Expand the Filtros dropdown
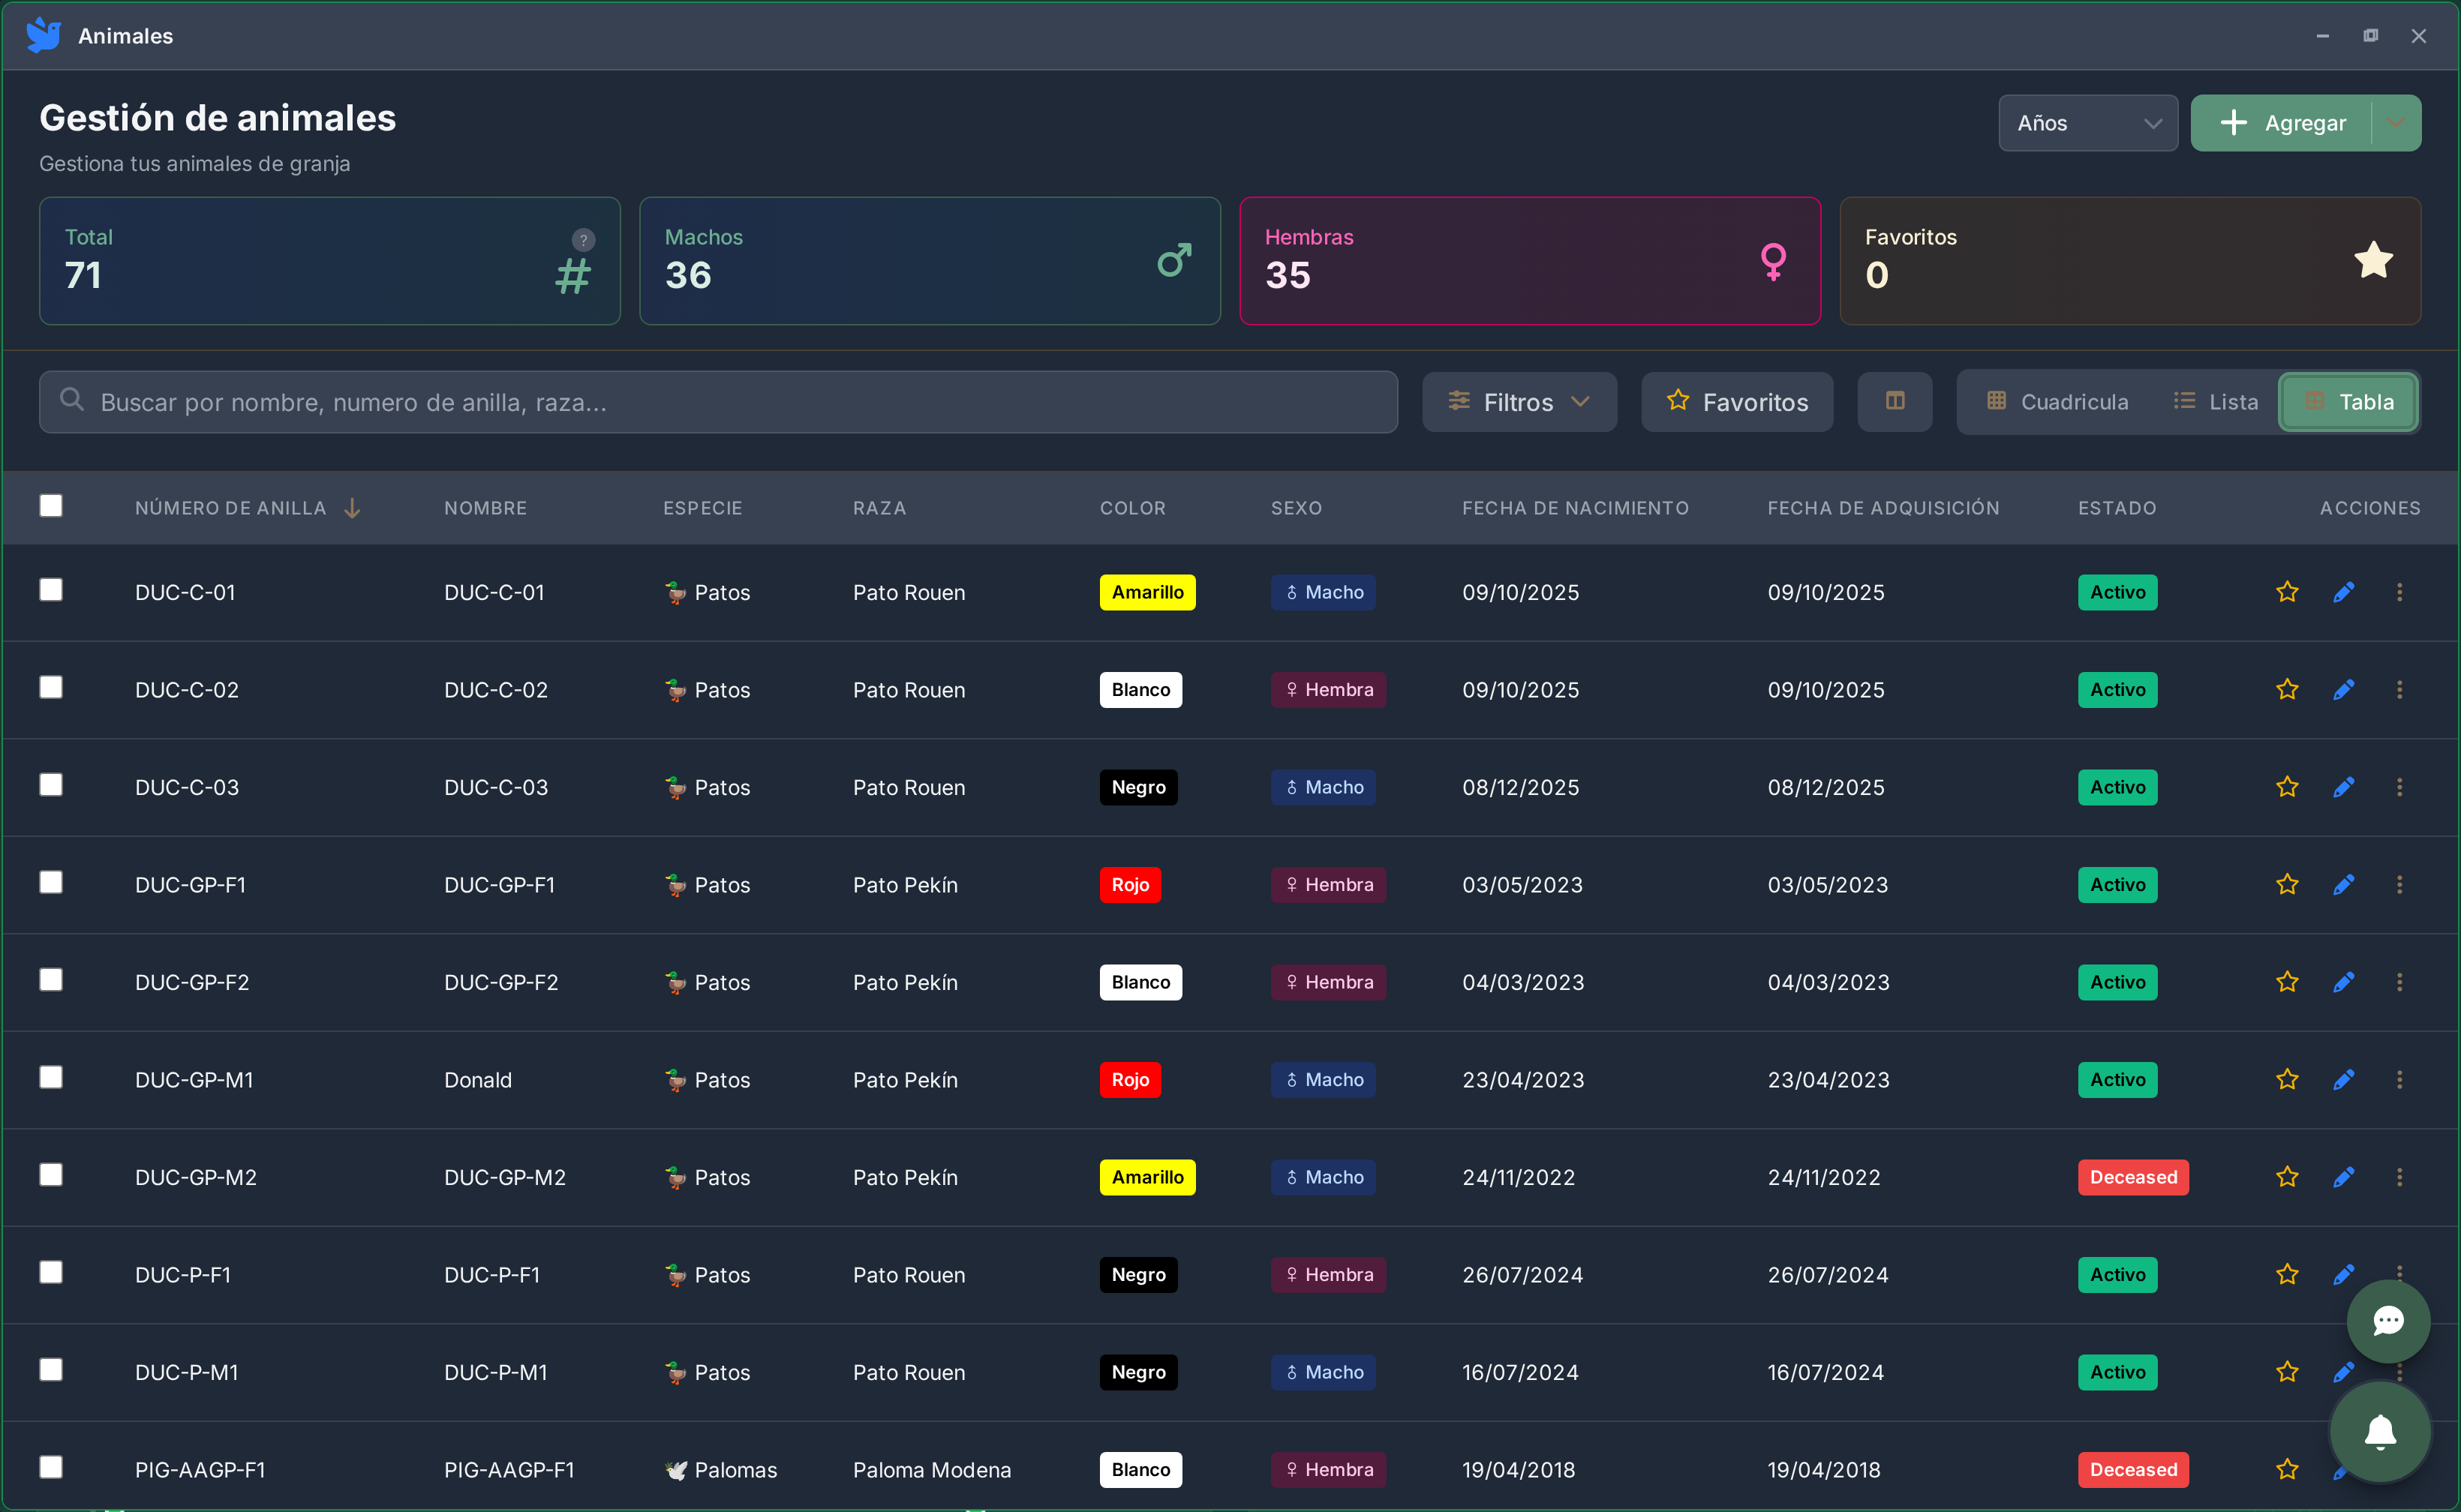 pos(1519,402)
